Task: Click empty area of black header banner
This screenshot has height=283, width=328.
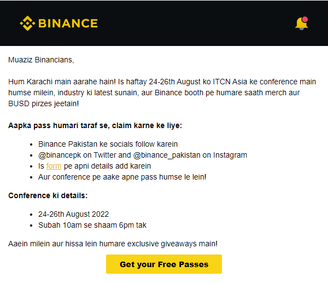Action: 188,23
